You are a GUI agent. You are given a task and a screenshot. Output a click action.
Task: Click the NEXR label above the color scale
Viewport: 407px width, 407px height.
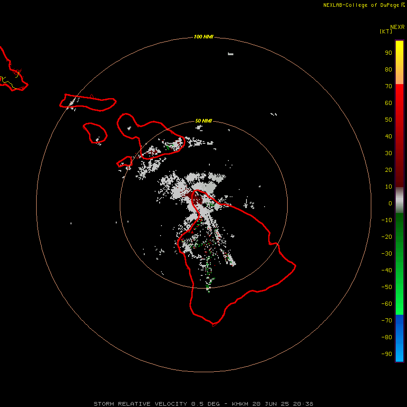coord(398,27)
